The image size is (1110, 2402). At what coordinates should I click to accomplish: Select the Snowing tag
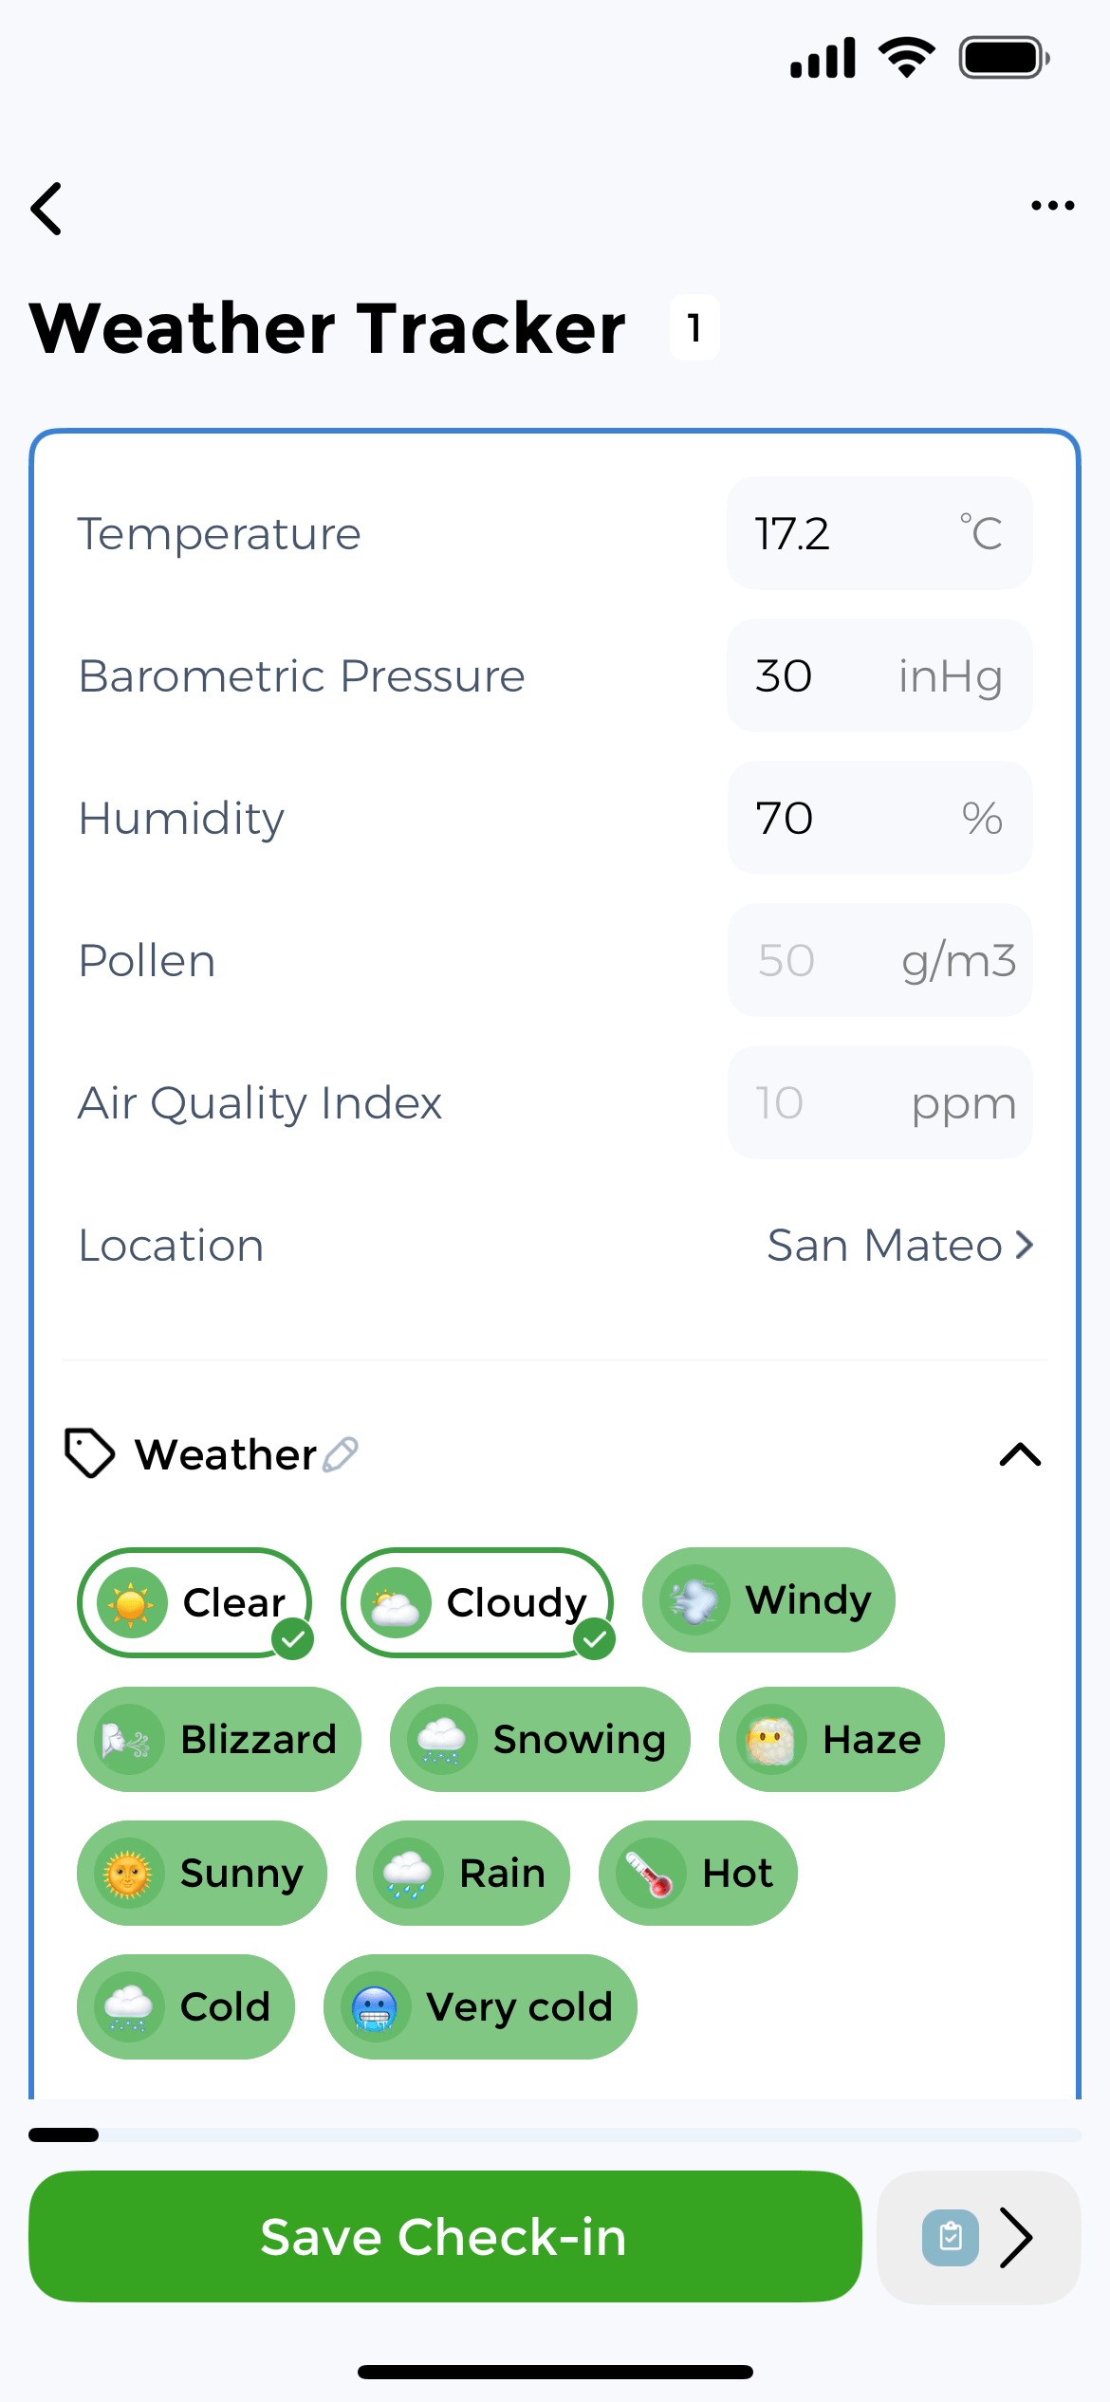pos(540,1740)
